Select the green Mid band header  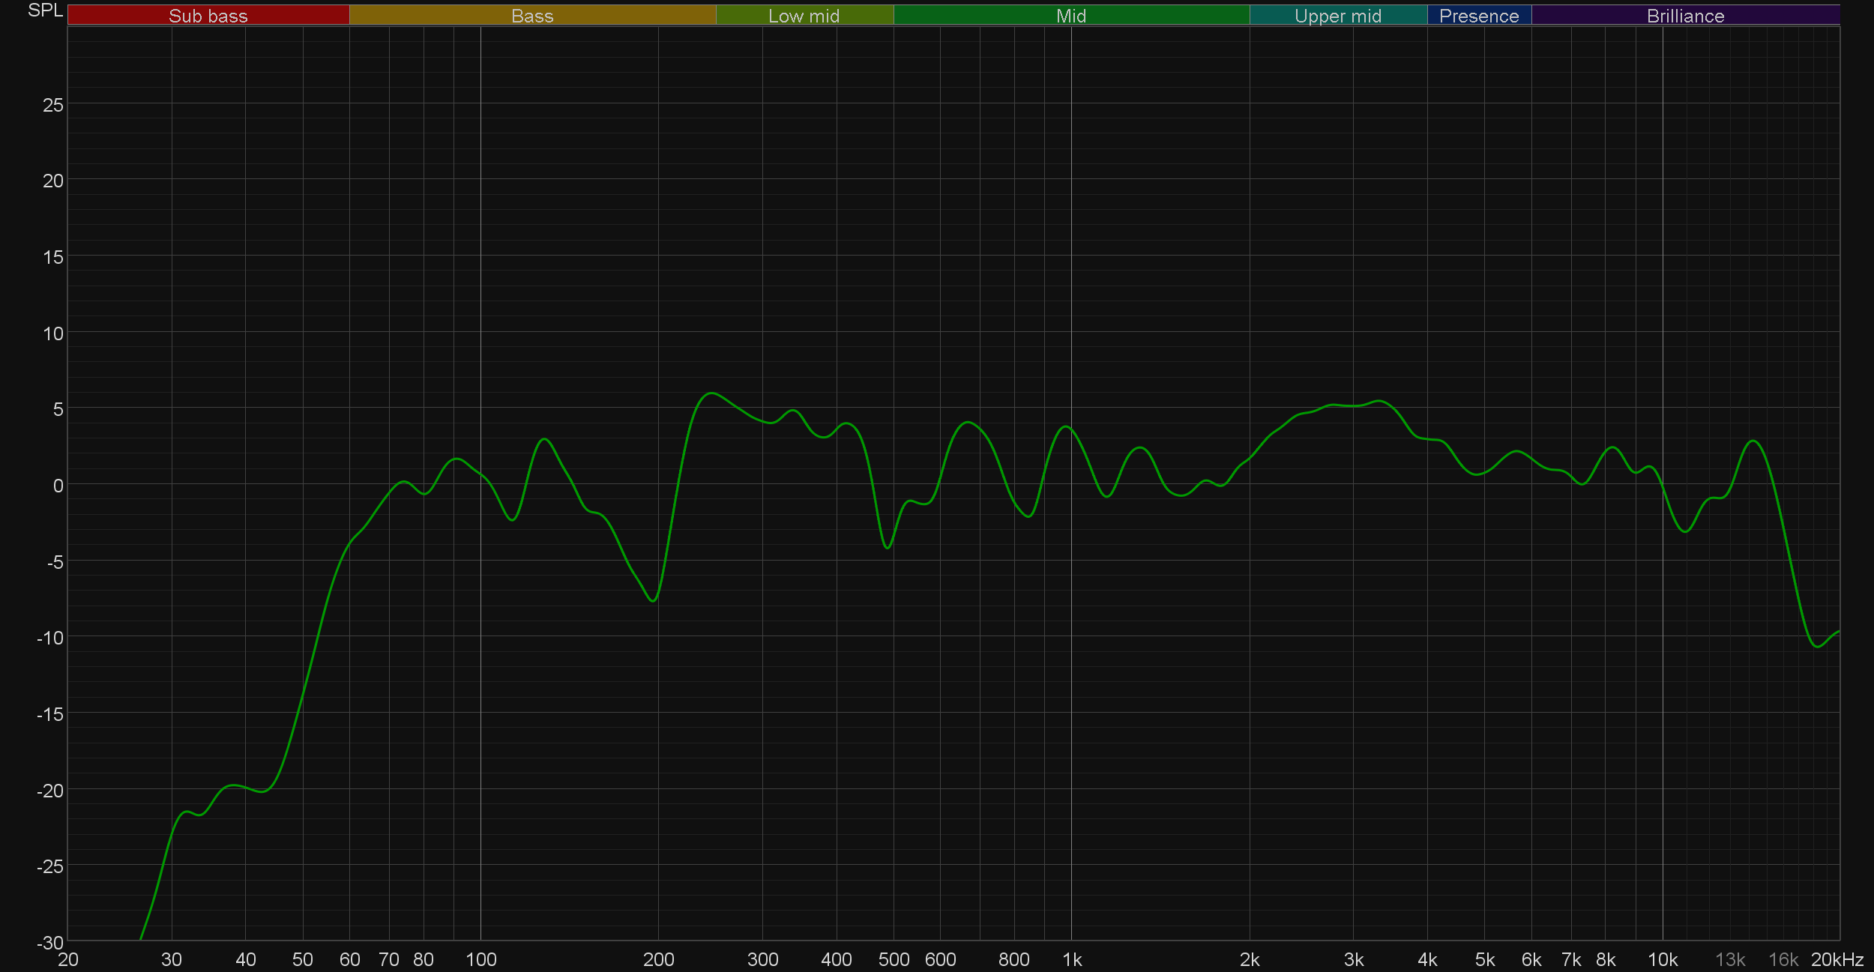tap(1070, 16)
